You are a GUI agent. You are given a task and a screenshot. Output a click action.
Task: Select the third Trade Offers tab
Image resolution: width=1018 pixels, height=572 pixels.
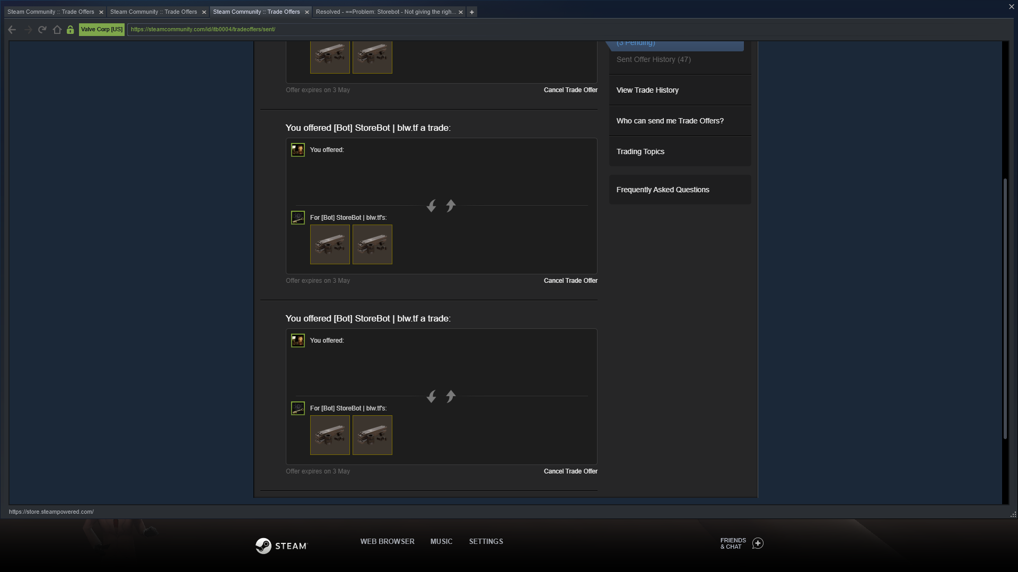(257, 12)
